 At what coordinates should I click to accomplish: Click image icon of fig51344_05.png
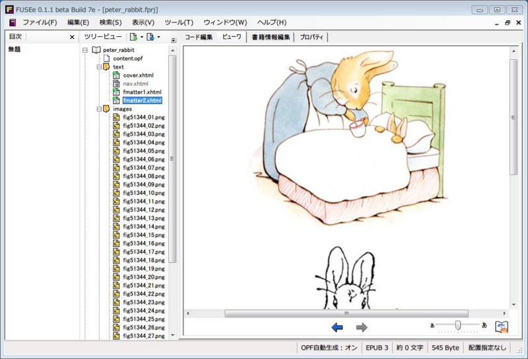click(x=116, y=151)
